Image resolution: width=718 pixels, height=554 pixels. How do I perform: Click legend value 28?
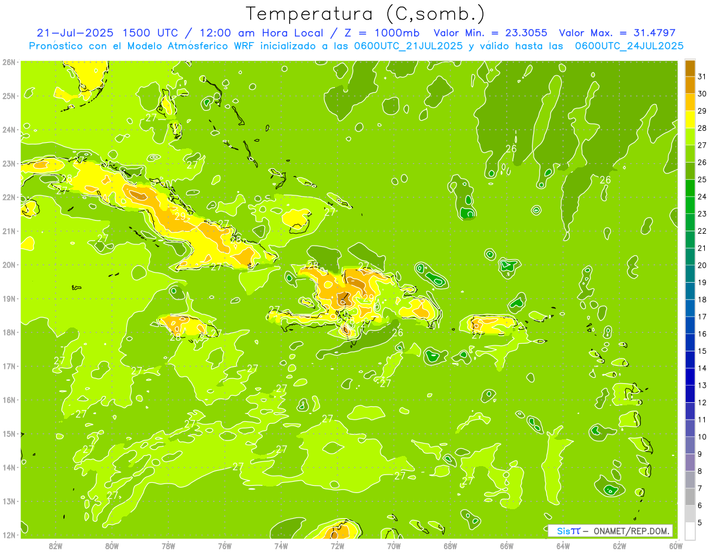(x=702, y=128)
